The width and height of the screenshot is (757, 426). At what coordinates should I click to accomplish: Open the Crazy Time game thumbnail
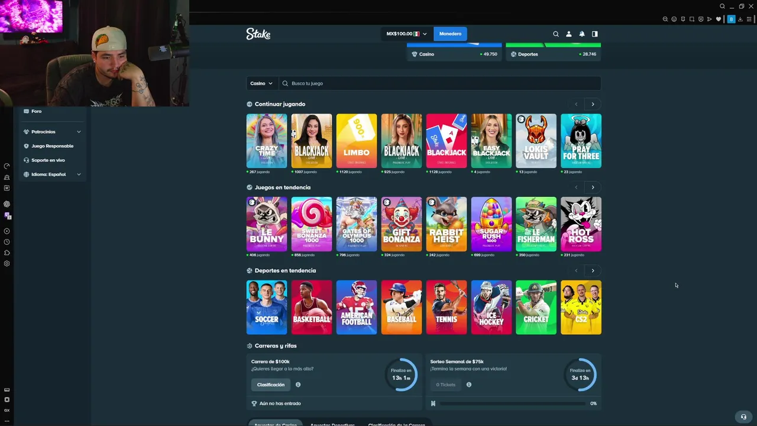pos(267,141)
